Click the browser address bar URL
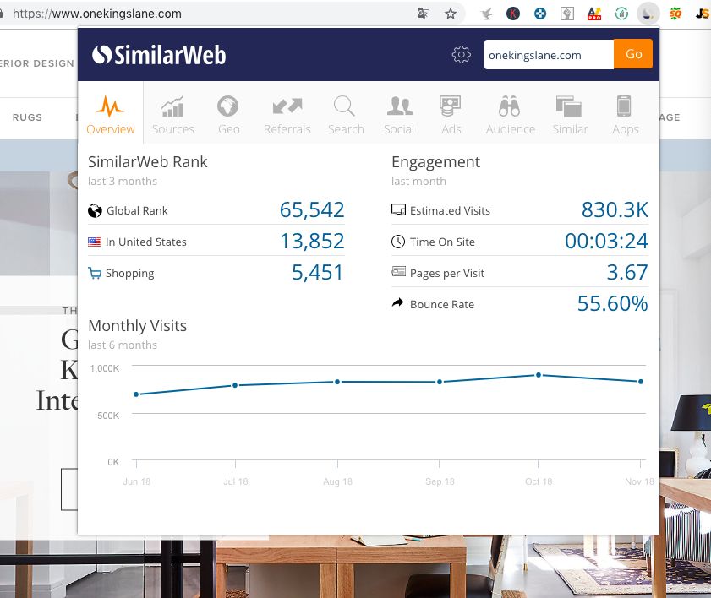This screenshot has height=598, width=711. click(x=97, y=14)
